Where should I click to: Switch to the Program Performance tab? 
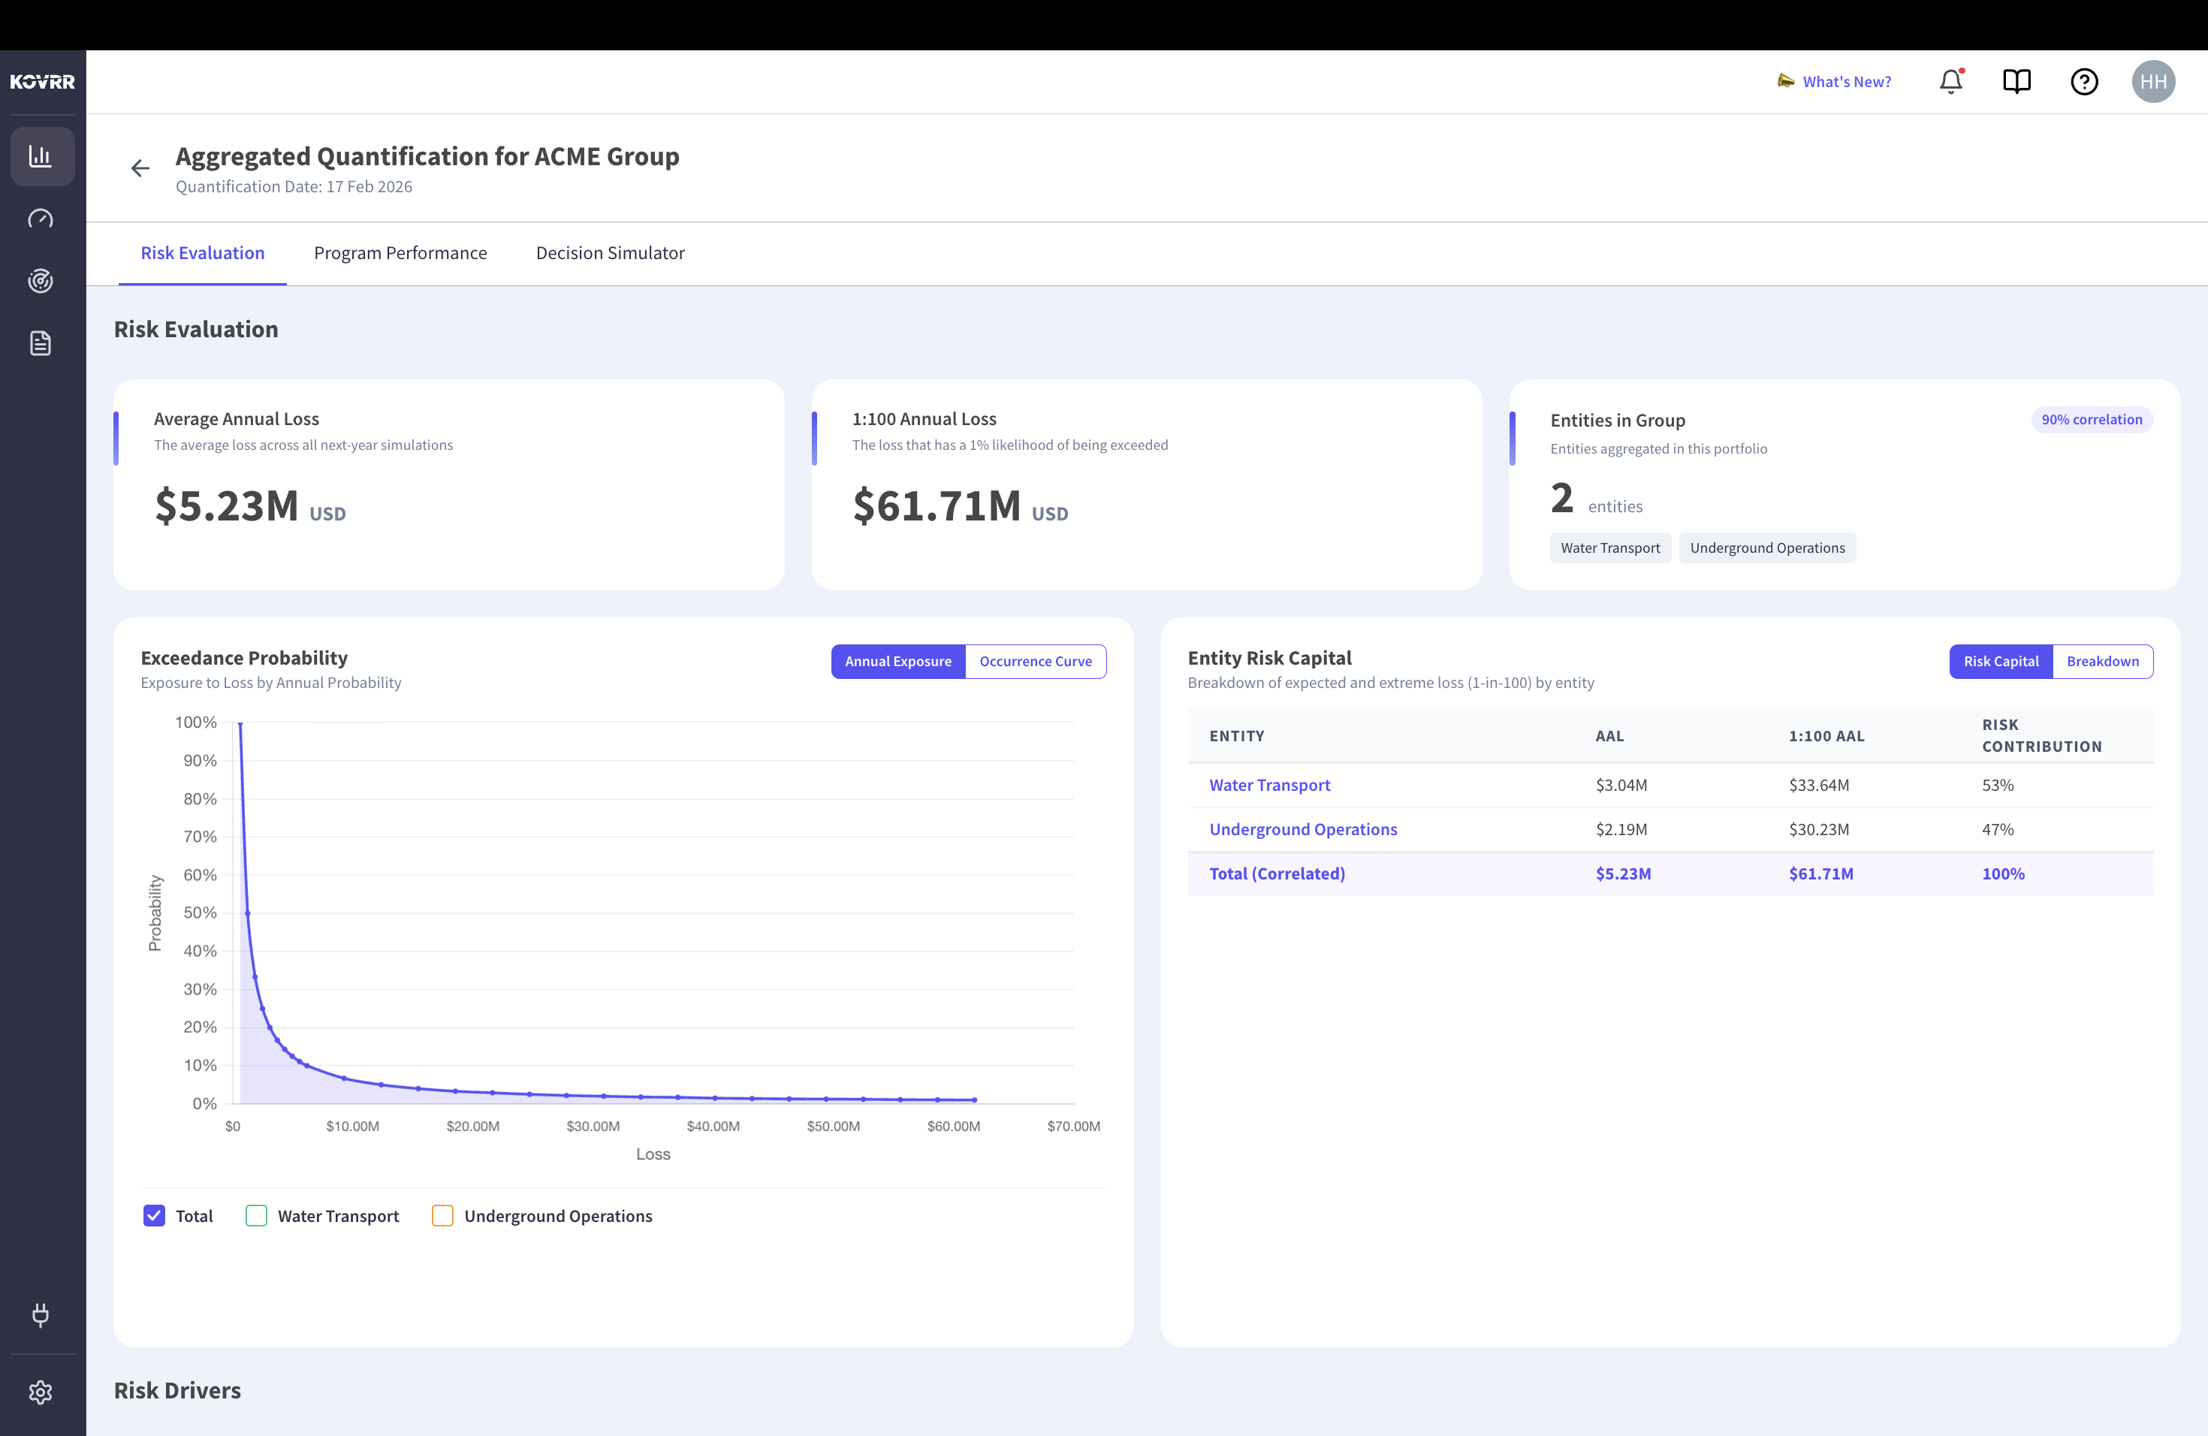pos(400,253)
